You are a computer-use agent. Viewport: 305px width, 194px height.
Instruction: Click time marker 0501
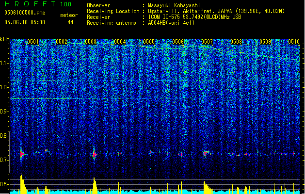point(33,42)
